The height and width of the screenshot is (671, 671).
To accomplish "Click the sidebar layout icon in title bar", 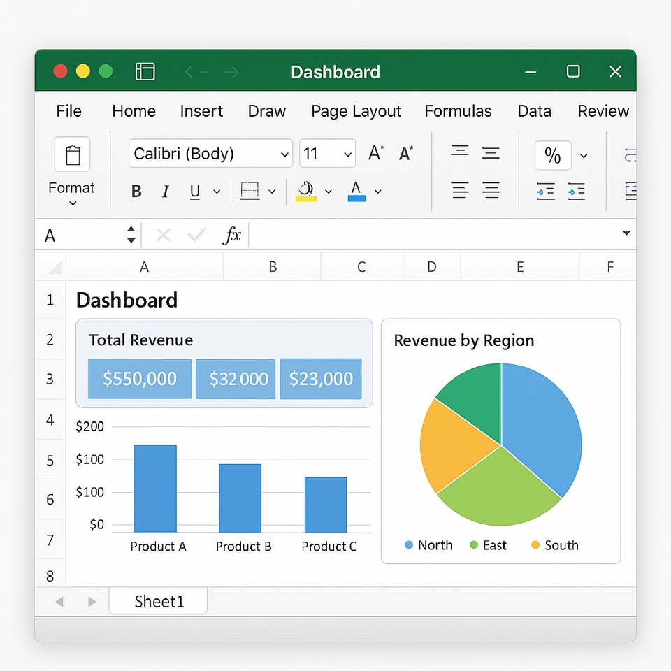I will point(145,71).
